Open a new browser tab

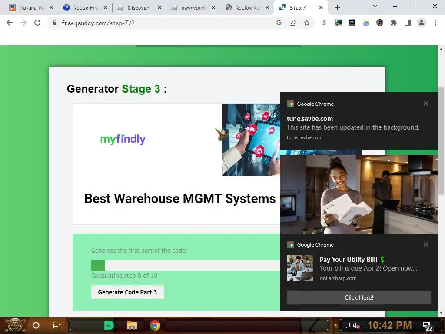(337, 8)
